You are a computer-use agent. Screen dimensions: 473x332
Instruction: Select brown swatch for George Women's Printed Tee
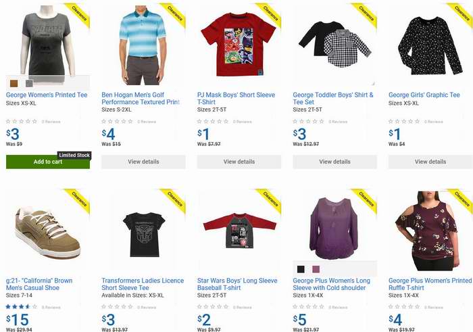point(14,83)
